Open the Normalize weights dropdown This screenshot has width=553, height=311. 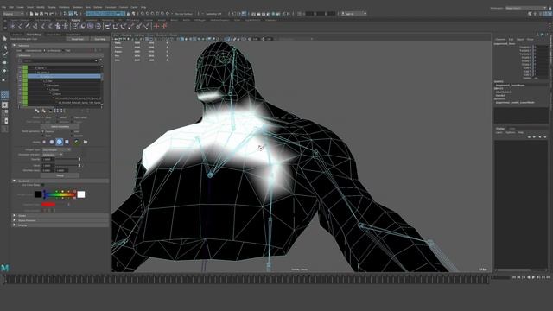tap(52, 155)
